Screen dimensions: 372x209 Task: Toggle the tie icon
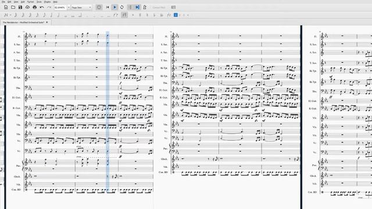click(116, 15)
